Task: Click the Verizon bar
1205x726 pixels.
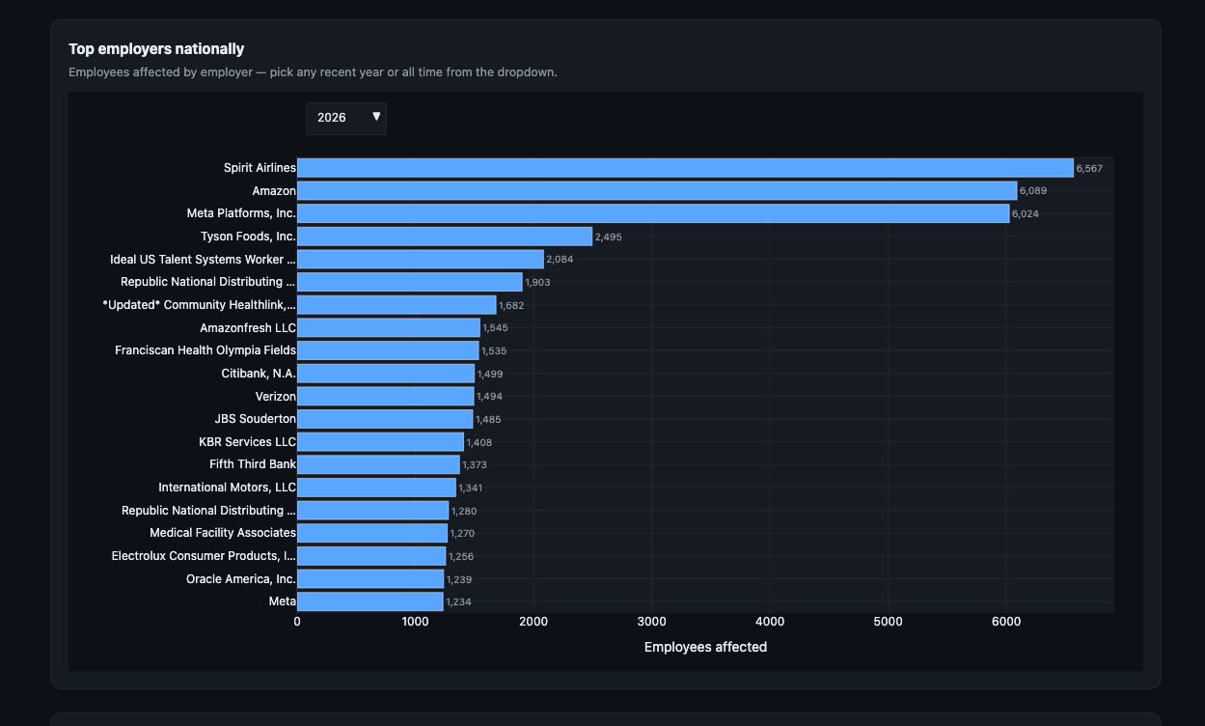Action: [x=386, y=397]
